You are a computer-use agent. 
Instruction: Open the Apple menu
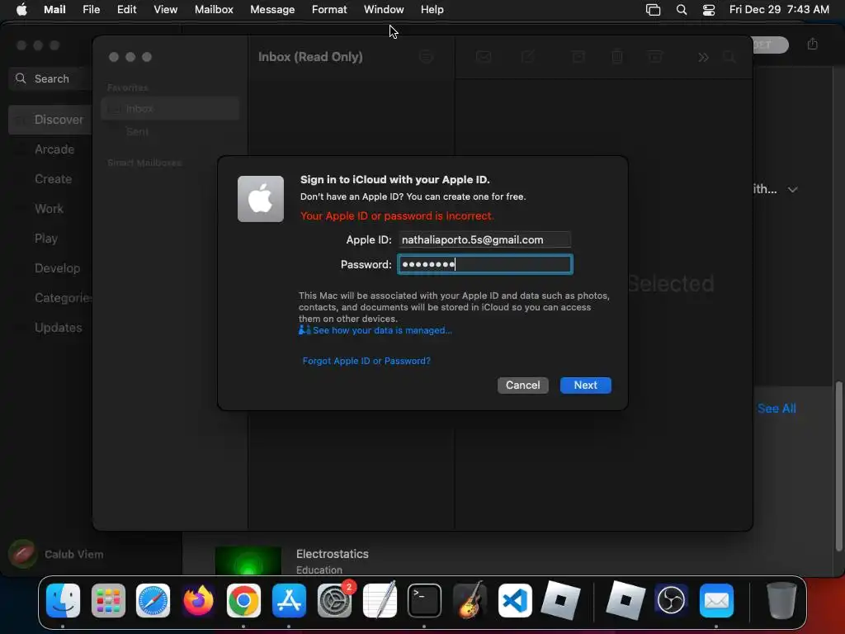click(21, 9)
